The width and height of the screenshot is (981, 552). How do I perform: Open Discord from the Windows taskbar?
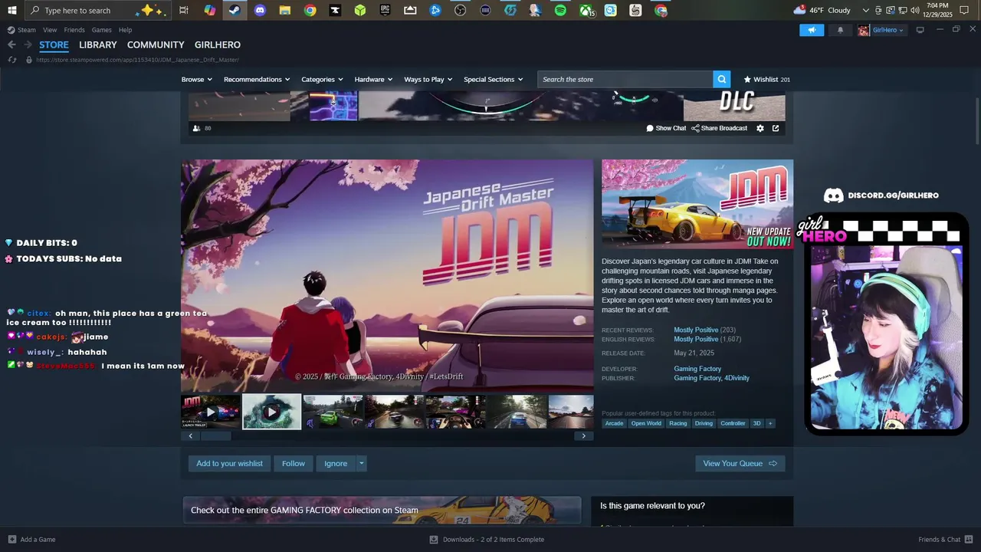(260, 10)
